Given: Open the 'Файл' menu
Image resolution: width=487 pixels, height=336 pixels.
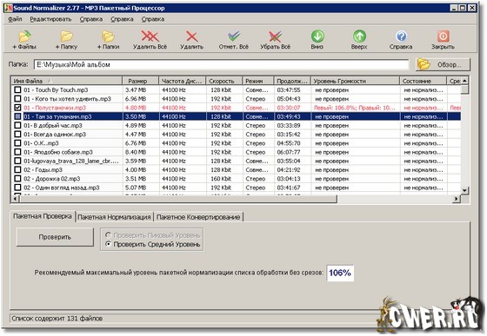Looking at the screenshot, I should coord(15,19).
